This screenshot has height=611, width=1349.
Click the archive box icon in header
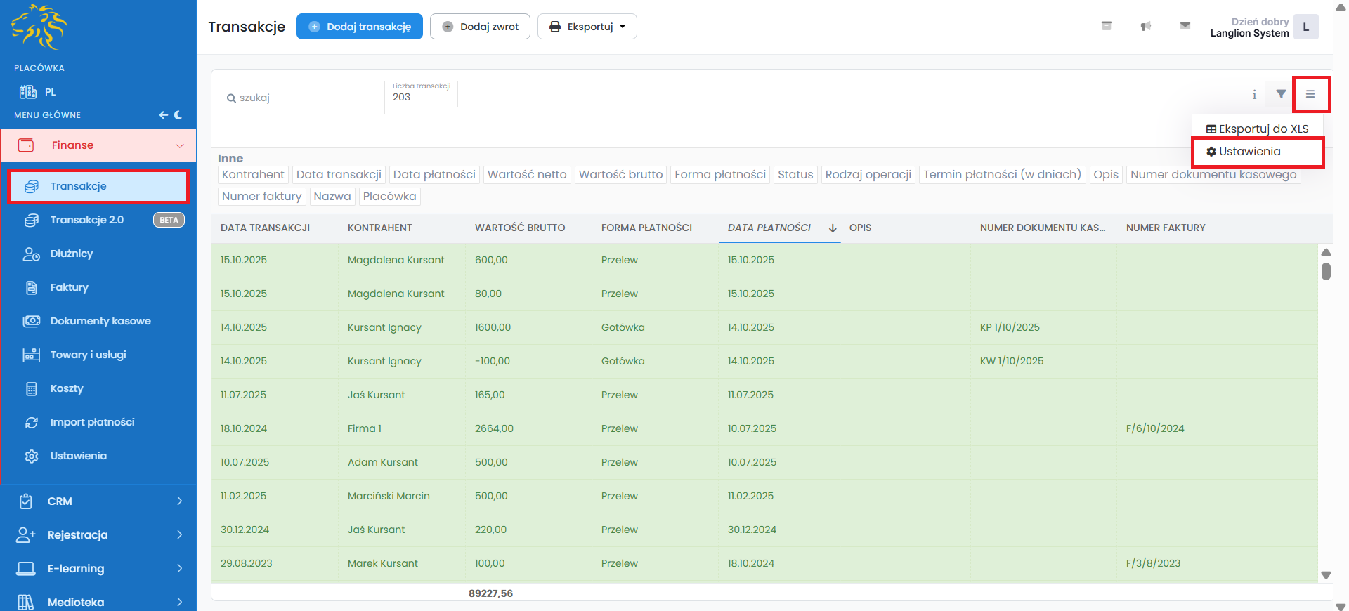click(x=1107, y=26)
